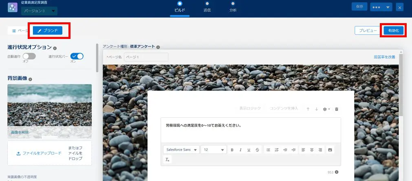
Task: Close the survey builder with X
Action: 400,7
